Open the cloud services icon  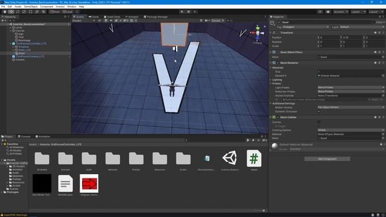coord(328,11)
